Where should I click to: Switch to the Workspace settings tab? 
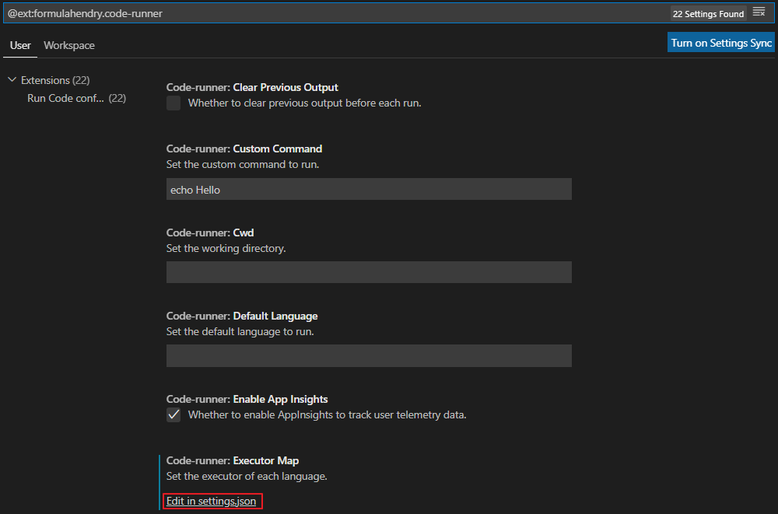click(x=69, y=45)
